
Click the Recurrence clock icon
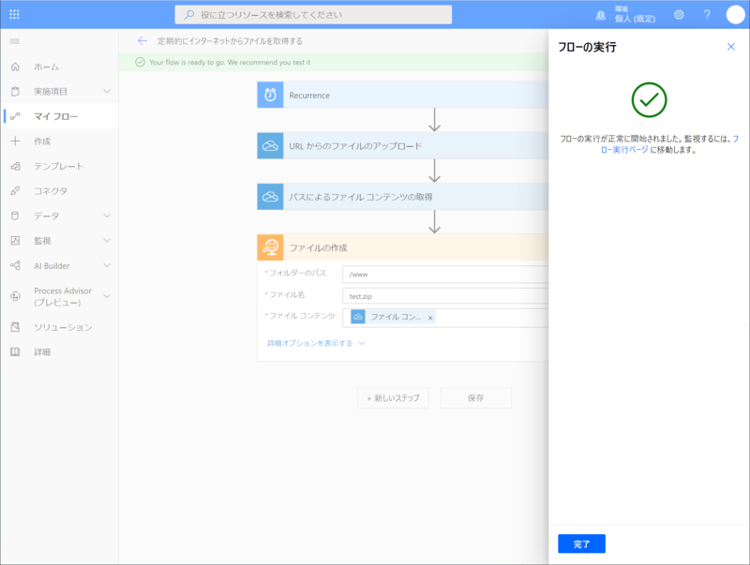(x=270, y=95)
